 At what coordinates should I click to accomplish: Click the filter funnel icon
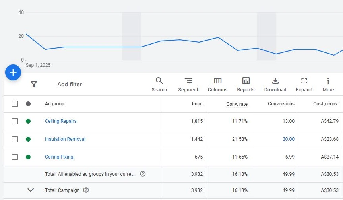click(34, 84)
